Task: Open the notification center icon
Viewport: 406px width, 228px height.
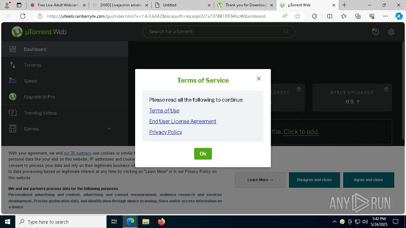Action: (x=396, y=222)
